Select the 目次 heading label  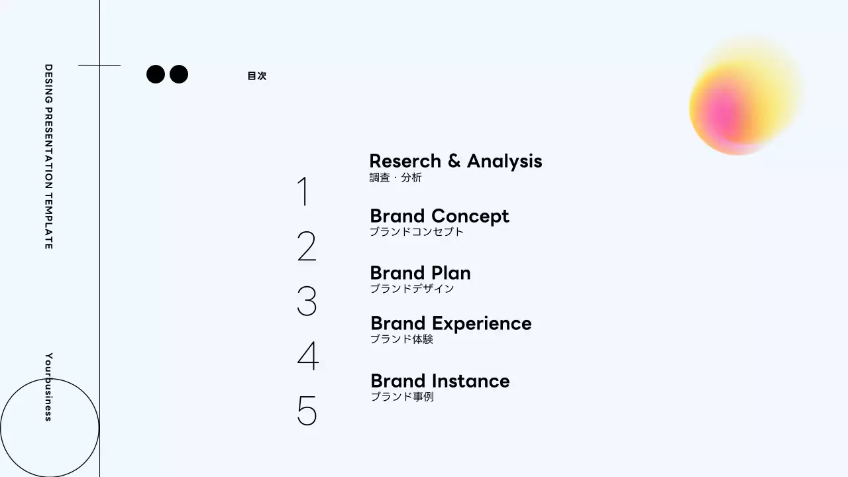257,76
